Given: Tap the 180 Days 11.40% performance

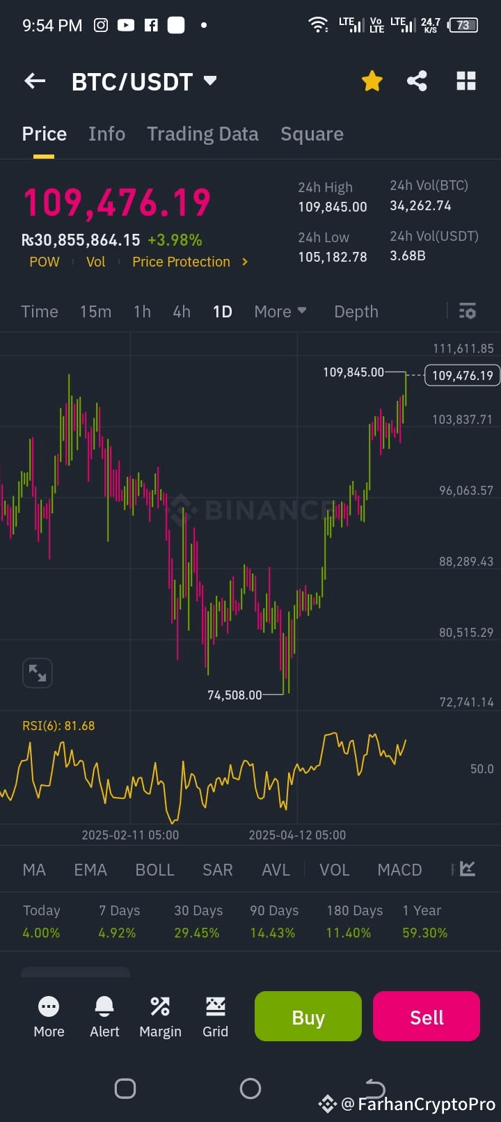Looking at the screenshot, I should pyautogui.click(x=354, y=921).
